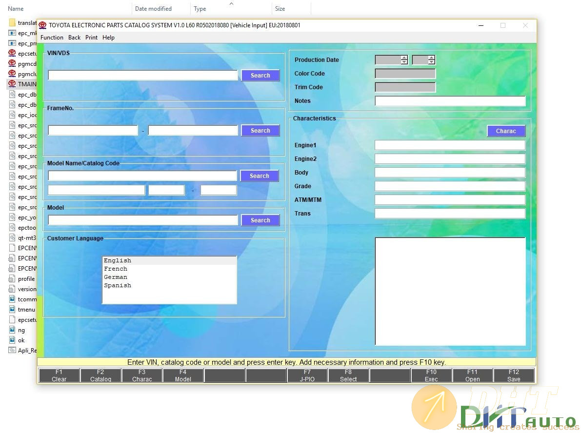Viewport: 581px width, 433px height.
Task: Click the TMAIN application icon in Explorer
Action: click(x=12, y=84)
